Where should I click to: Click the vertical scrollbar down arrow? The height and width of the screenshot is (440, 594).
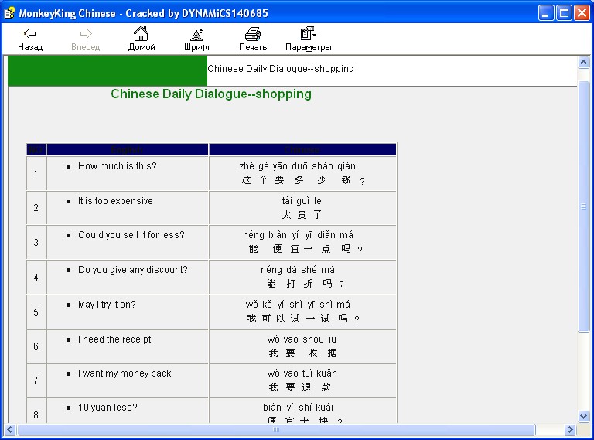pos(583,417)
